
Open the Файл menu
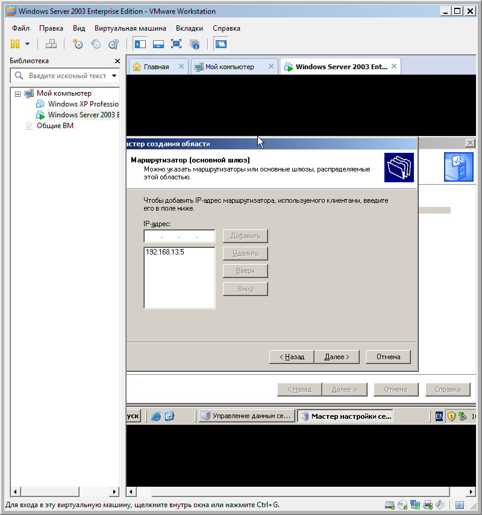coord(20,28)
